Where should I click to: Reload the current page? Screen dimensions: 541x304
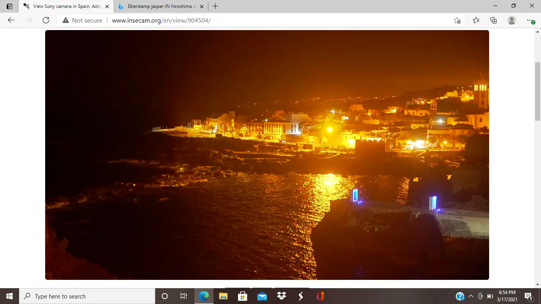click(46, 20)
